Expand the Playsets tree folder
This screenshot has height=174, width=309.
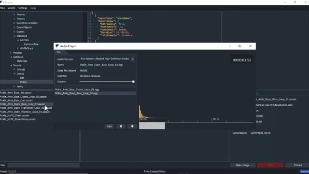point(11,53)
